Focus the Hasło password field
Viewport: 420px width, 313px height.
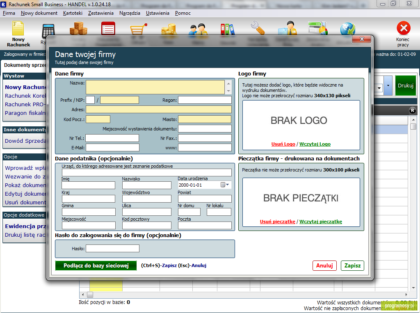112,249
